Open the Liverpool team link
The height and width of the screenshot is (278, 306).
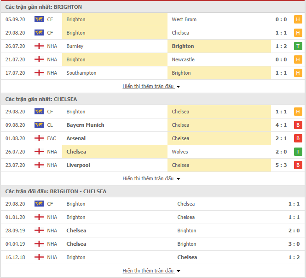[78, 165]
